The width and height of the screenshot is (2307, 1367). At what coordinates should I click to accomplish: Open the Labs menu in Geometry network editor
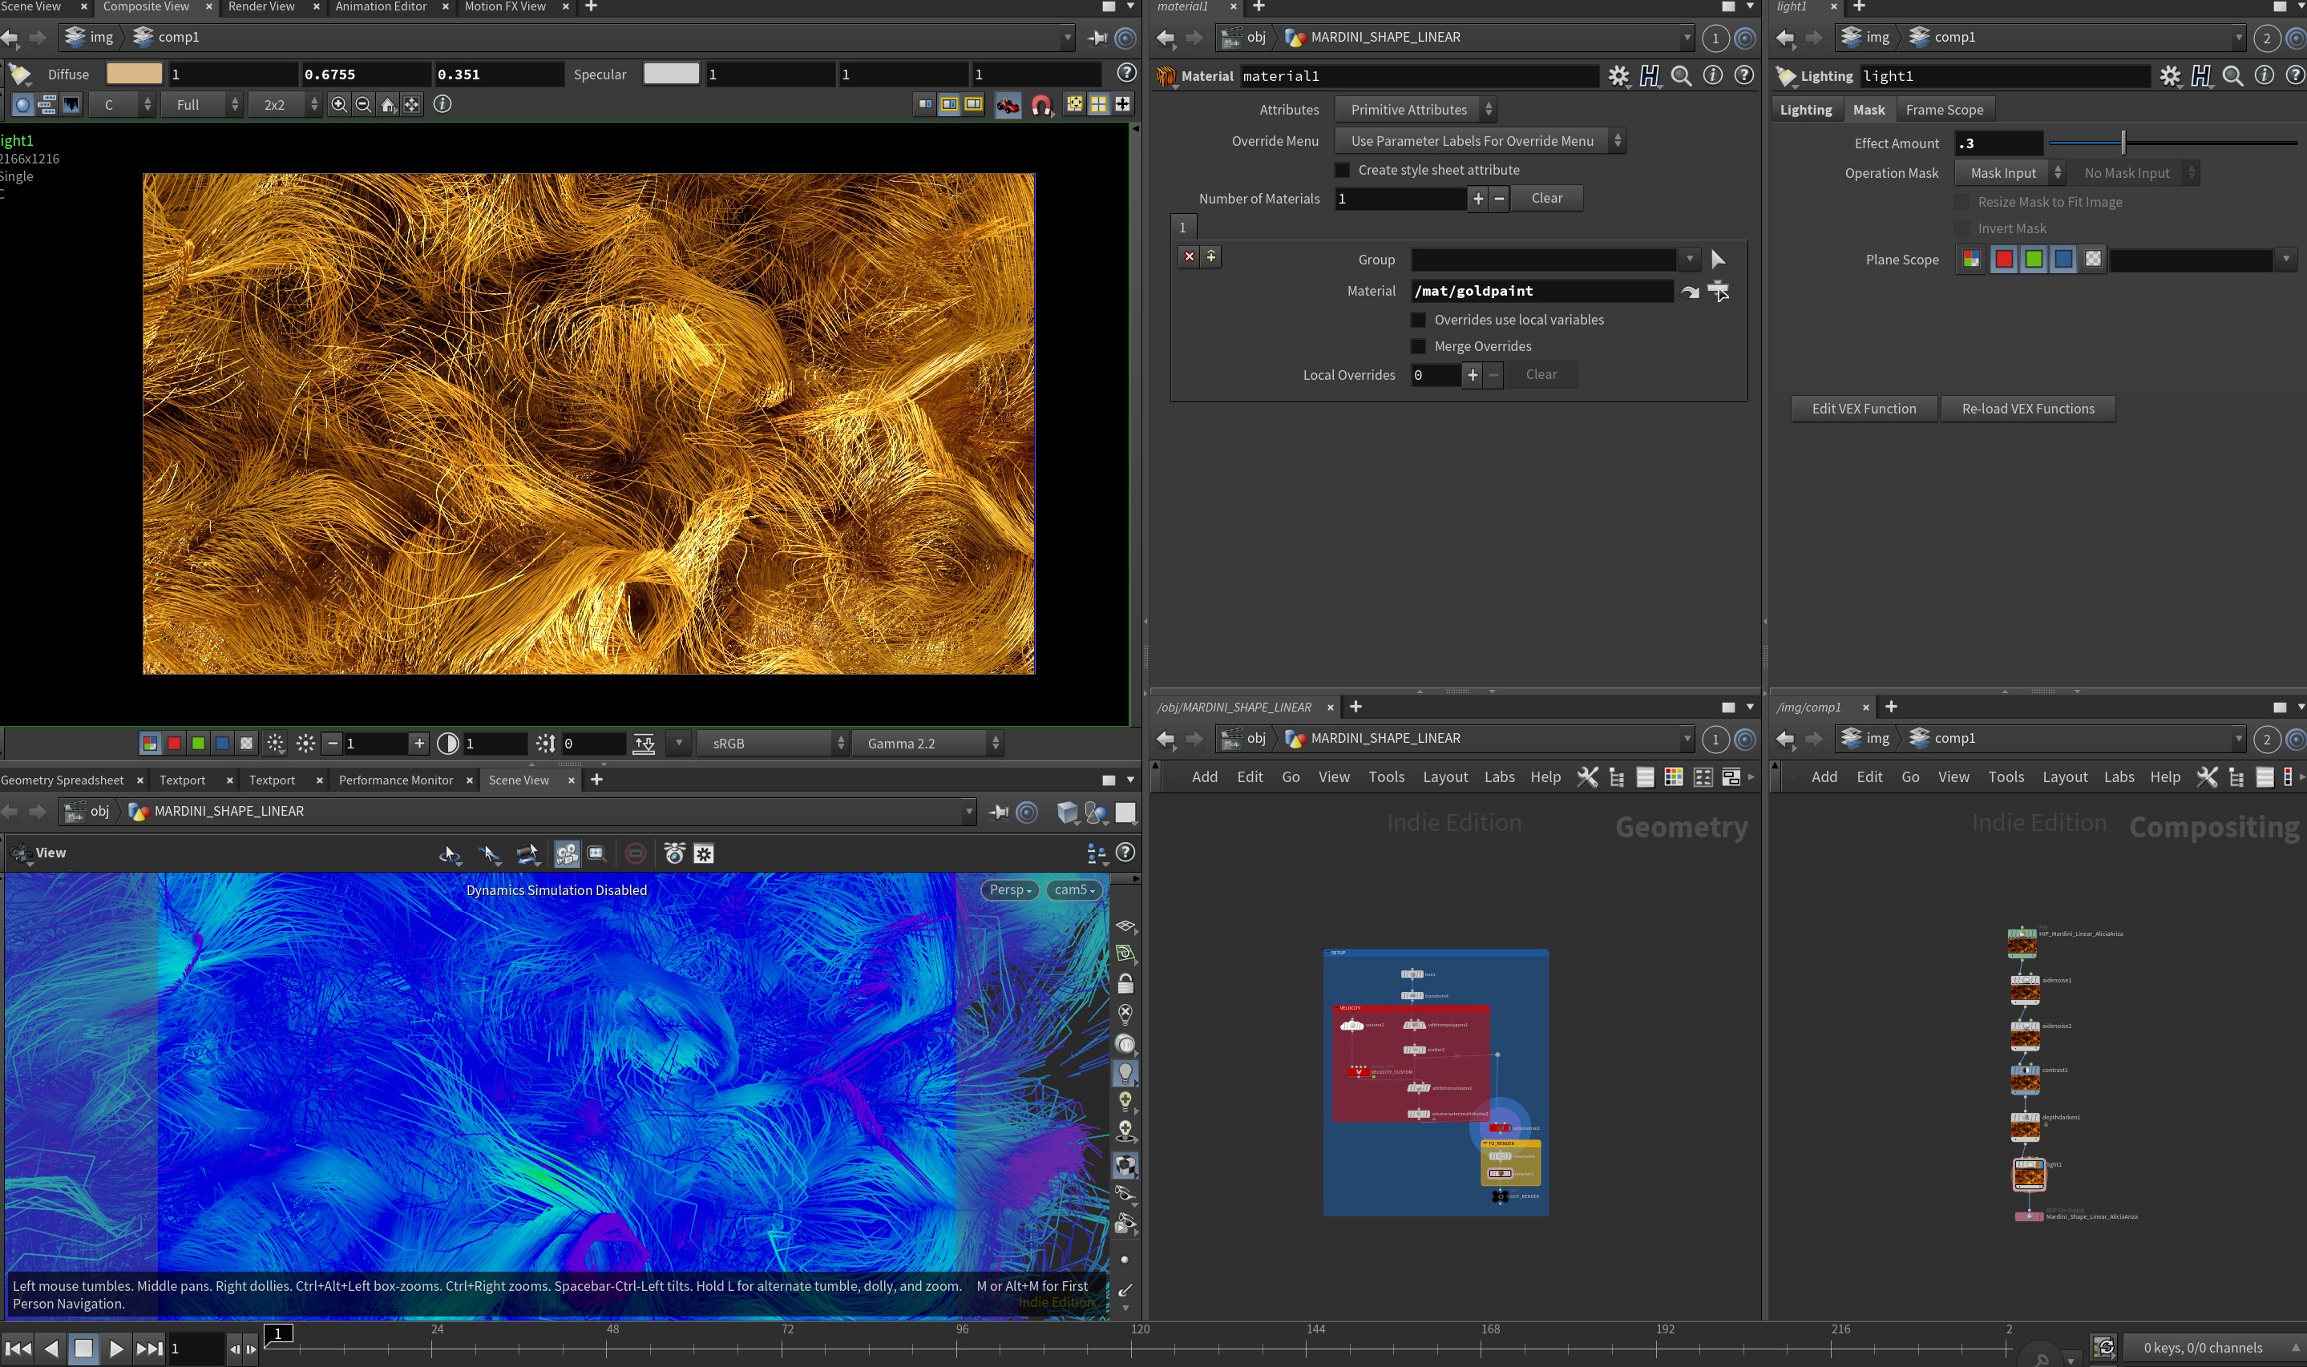1499,776
